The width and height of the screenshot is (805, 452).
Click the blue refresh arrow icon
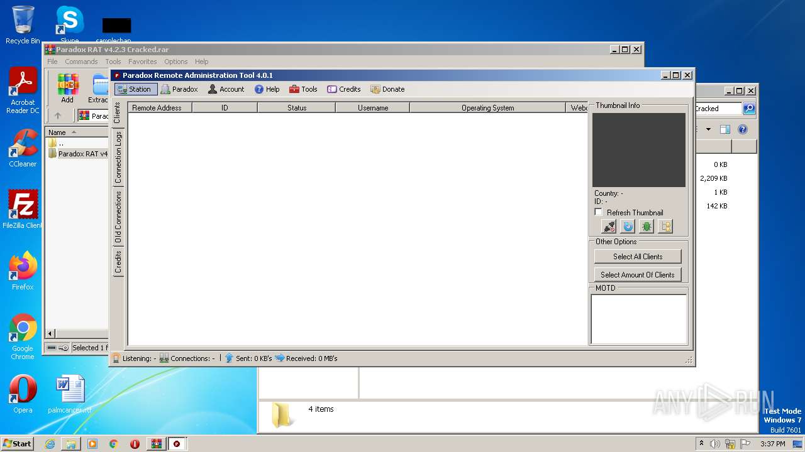[x=628, y=227]
